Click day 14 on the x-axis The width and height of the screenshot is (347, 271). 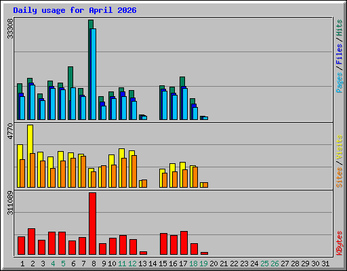point(152,264)
